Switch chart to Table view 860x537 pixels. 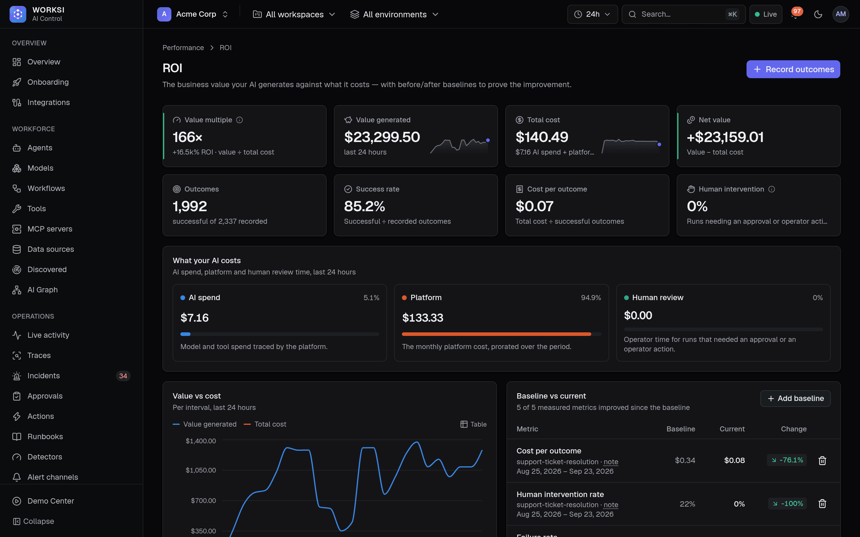click(473, 425)
